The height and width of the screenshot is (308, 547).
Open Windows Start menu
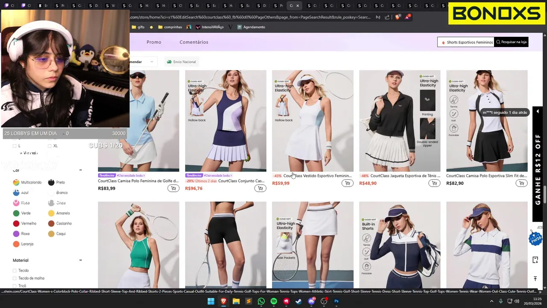click(211, 301)
